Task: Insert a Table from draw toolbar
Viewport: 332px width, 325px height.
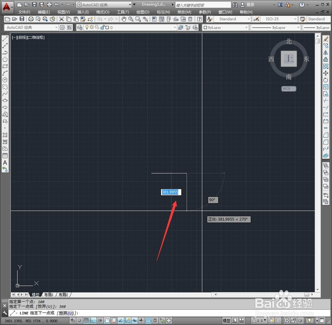Action: pos(5,156)
